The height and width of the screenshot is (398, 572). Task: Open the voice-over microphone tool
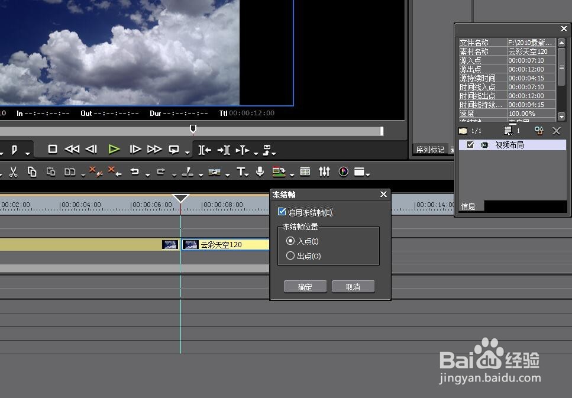pyautogui.click(x=260, y=172)
